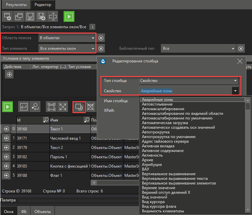Choose 'Активная вкладка' from the list
This screenshot has width=252, height=215.
click(x=158, y=146)
